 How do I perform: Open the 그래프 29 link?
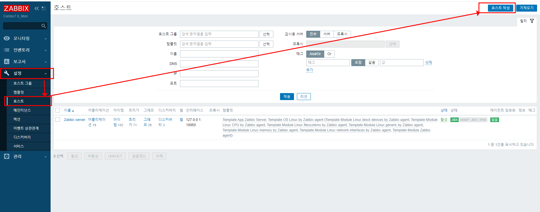pos(147,122)
